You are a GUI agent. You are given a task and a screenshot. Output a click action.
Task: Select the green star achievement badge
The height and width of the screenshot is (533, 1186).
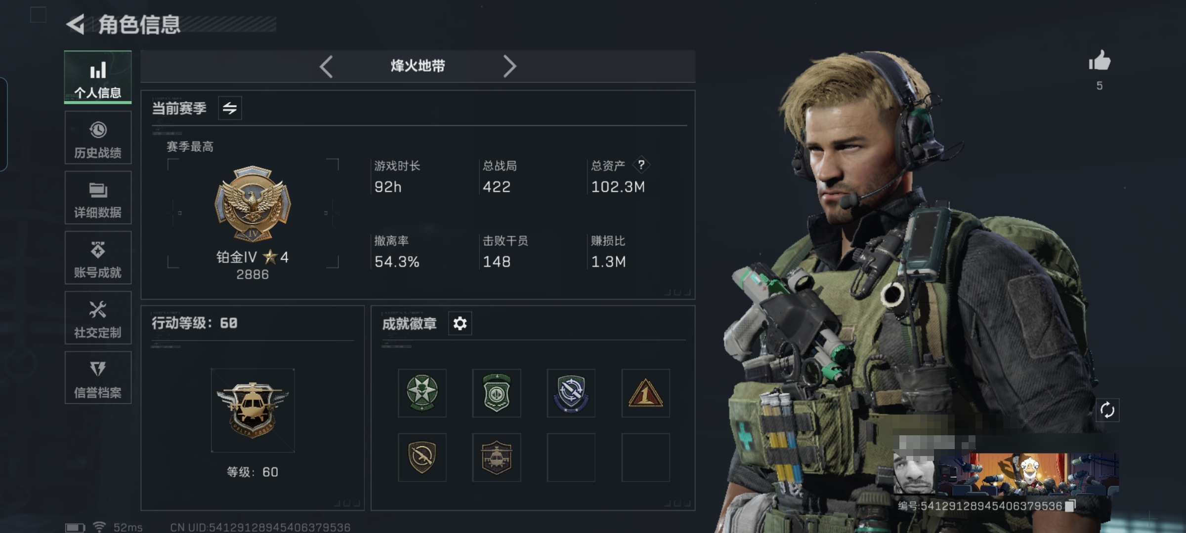[422, 393]
